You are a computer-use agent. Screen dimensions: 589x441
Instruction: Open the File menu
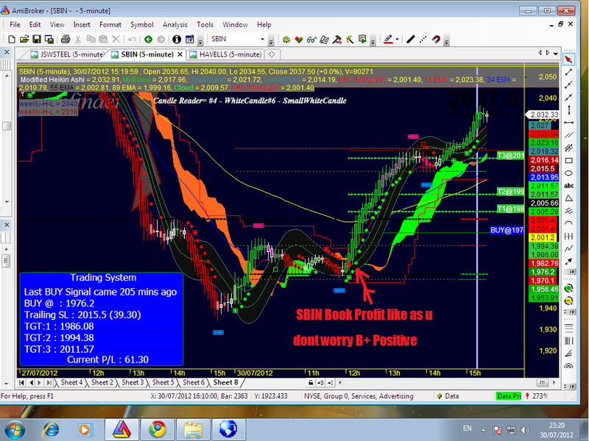tap(15, 25)
